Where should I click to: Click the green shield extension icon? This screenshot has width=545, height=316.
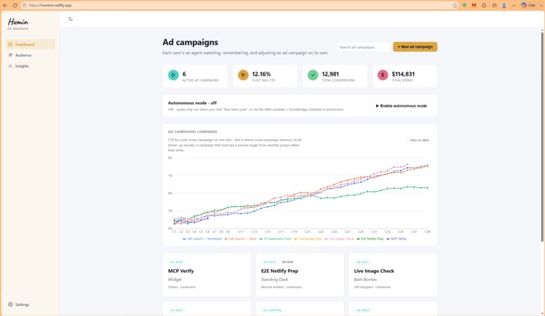[x=465, y=5]
